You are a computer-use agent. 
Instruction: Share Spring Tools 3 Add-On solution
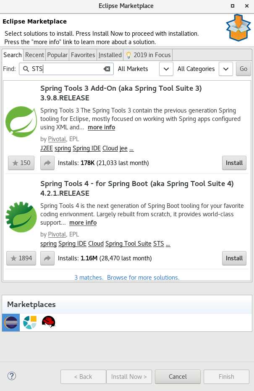[x=47, y=163]
